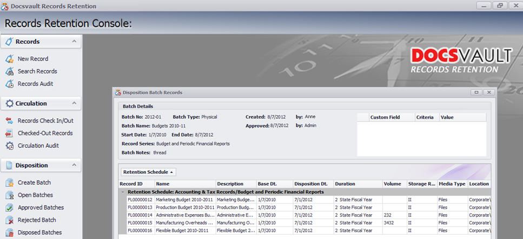
Task: Sort by Disposition Dt. column header
Action: [313, 184]
